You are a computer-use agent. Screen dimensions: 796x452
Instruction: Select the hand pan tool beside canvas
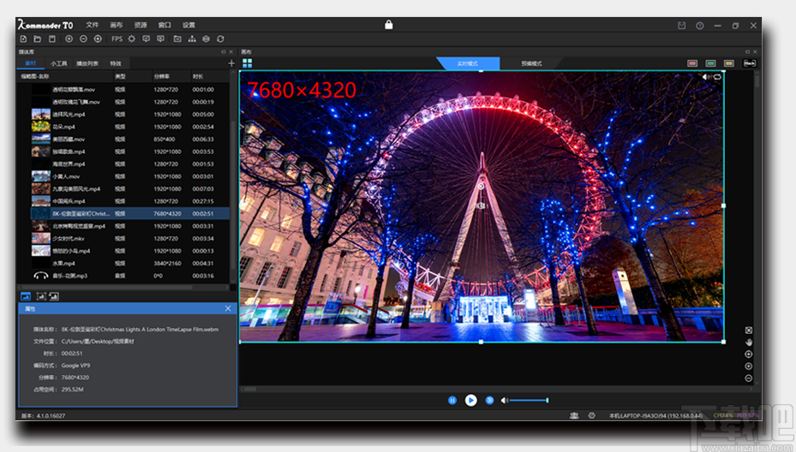[x=748, y=342]
